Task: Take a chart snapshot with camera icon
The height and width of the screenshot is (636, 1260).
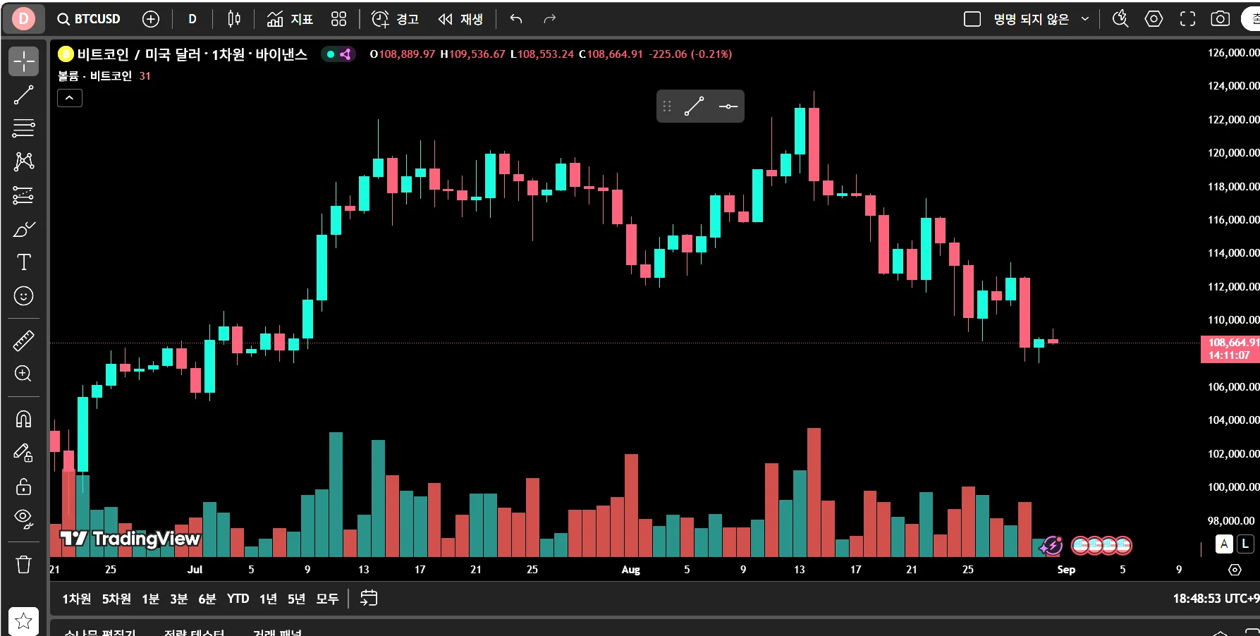Action: 1221,19
